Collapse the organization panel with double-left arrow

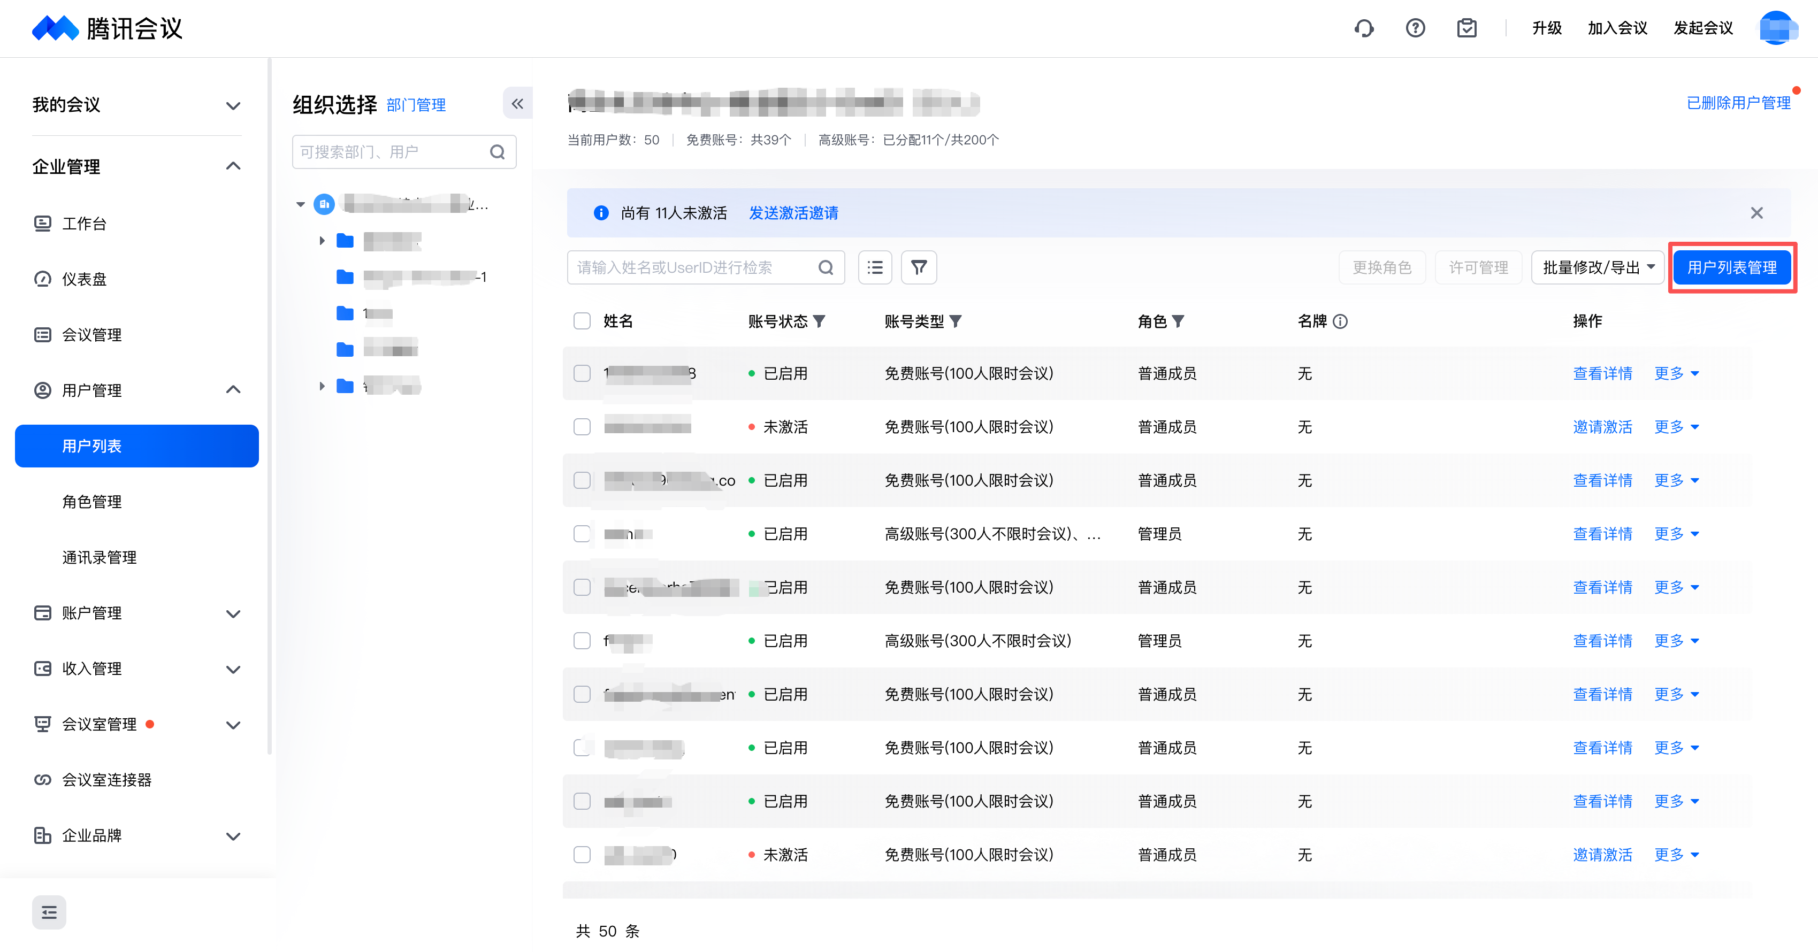coord(517,103)
